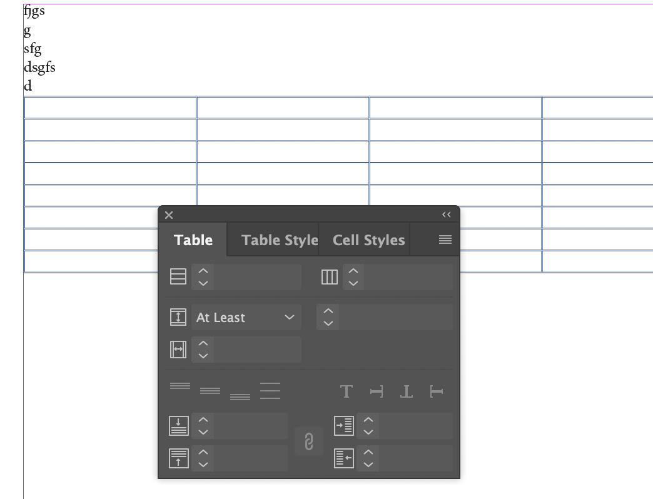Click the Bottom Cell Inset icon
The height and width of the screenshot is (499, 653).
pos(178,458)
